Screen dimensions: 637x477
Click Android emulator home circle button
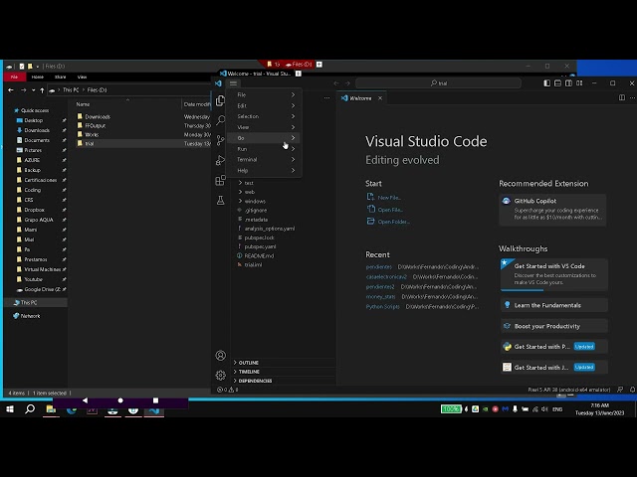tap(120, 400)
